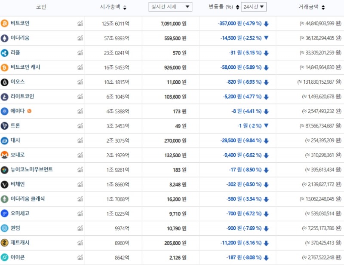Open the 실시간 시세 dropdown
344x265 pixels.
[x=170, y=6]
